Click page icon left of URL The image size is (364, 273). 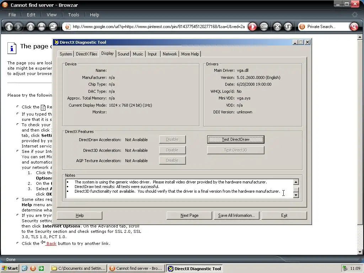(x=68, y=27)
